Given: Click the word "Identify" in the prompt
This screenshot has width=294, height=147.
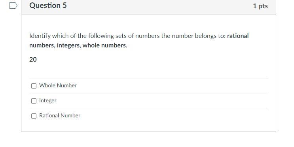Looking at the screenshot, I should click(x=40, y=36).
